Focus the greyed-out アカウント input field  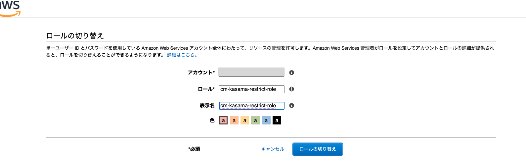pos(251,72)
